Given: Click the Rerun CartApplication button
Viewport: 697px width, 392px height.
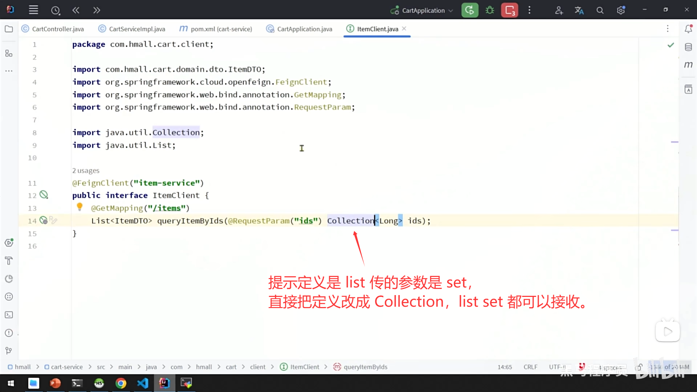Looking at the screenshot, I should (x=469, y=10).
